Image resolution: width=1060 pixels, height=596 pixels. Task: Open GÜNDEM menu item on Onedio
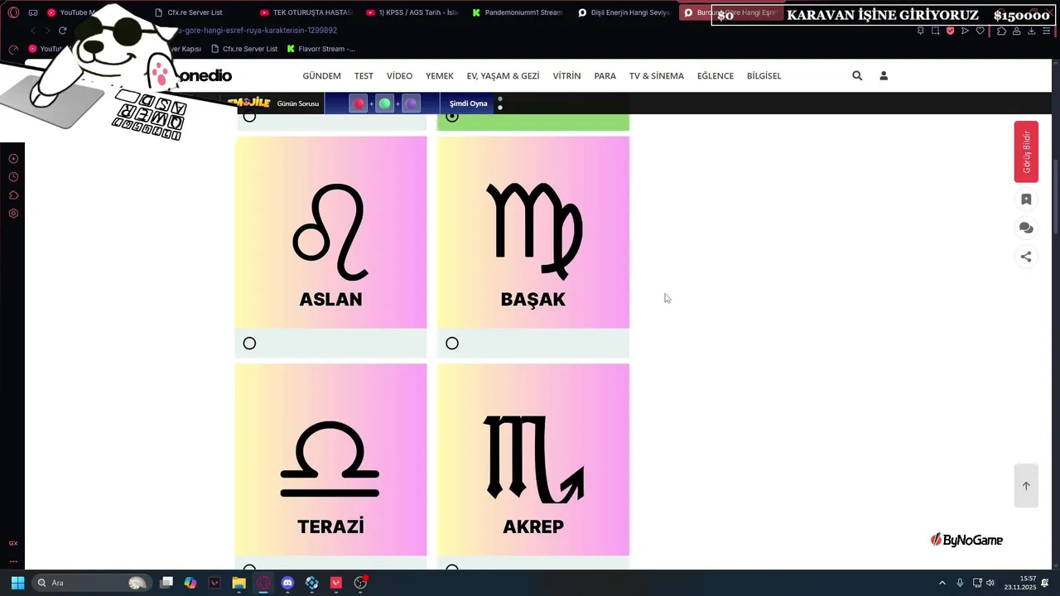pyautogui.click(x=321, y=75)
